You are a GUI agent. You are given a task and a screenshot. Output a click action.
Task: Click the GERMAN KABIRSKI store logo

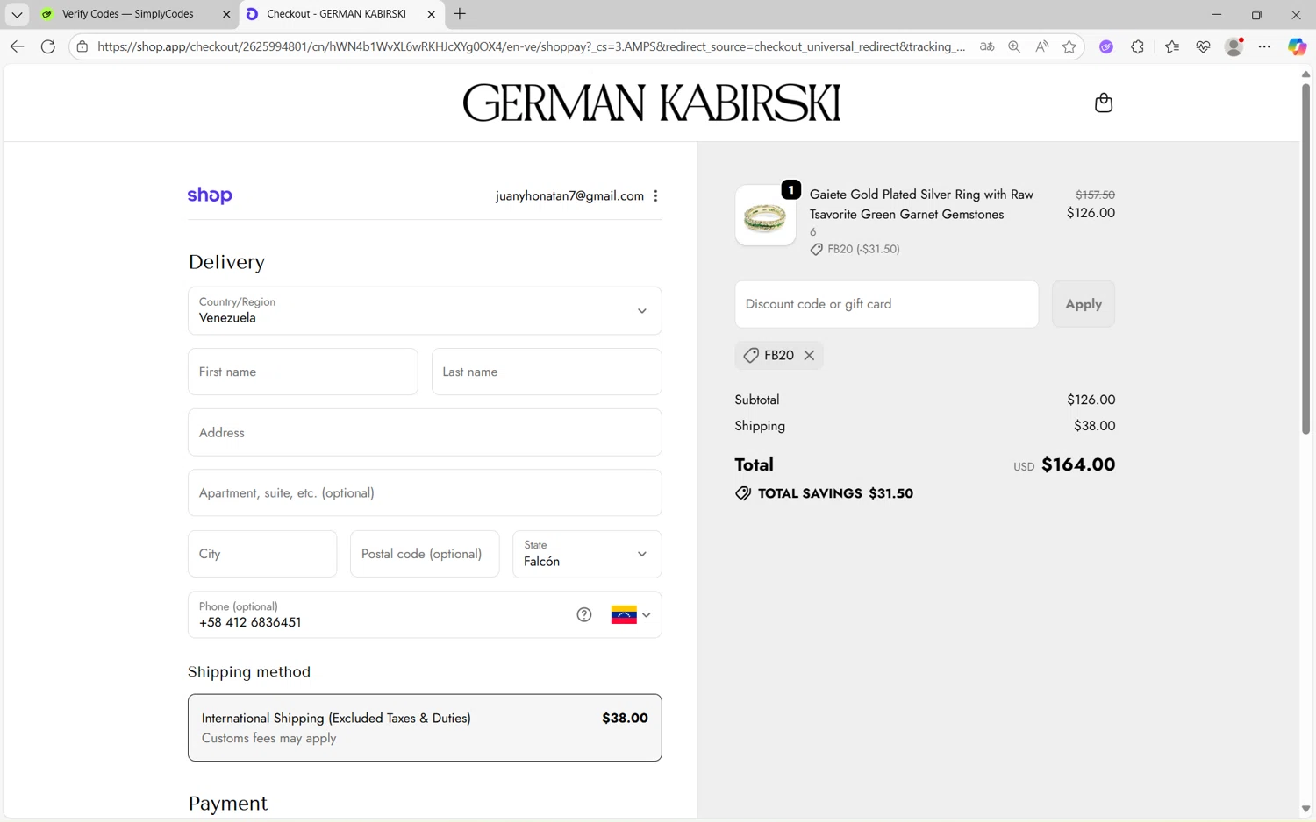point(651,103)
